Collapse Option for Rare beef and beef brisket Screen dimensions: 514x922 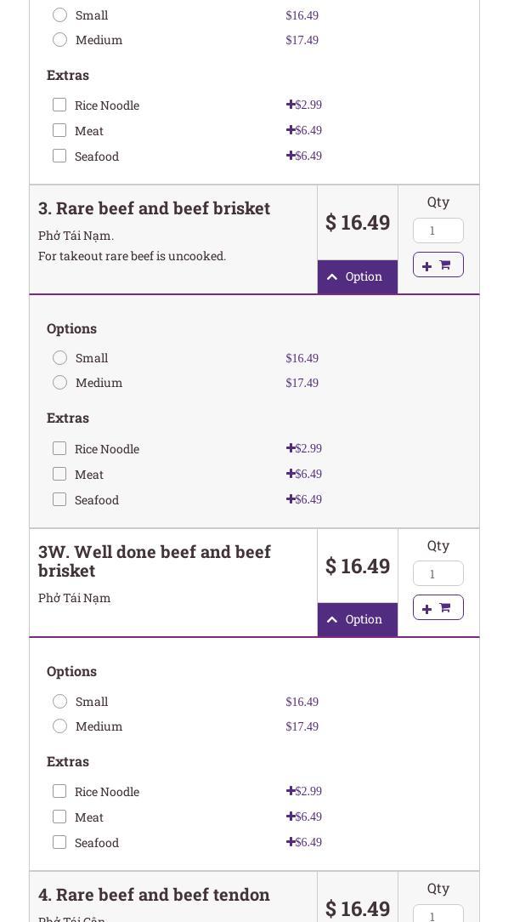[x=357, y=277]
